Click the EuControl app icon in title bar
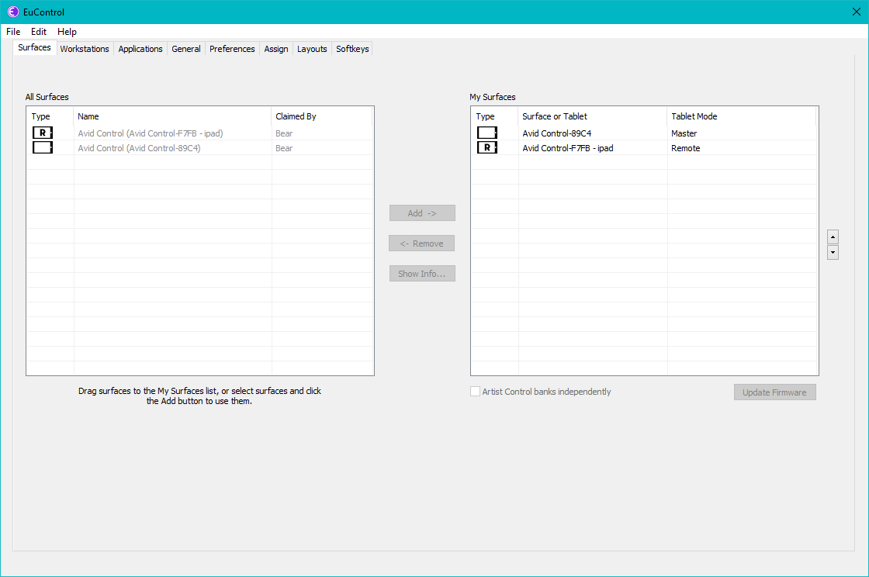The height and width of the screenshot is (577, 869). [13, 12]
